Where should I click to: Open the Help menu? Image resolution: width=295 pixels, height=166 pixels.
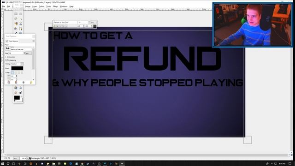(x=71, y=6)
